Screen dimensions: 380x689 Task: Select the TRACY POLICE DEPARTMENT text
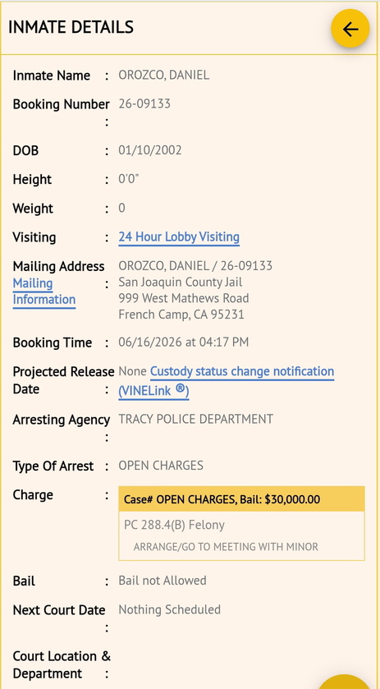196,419
